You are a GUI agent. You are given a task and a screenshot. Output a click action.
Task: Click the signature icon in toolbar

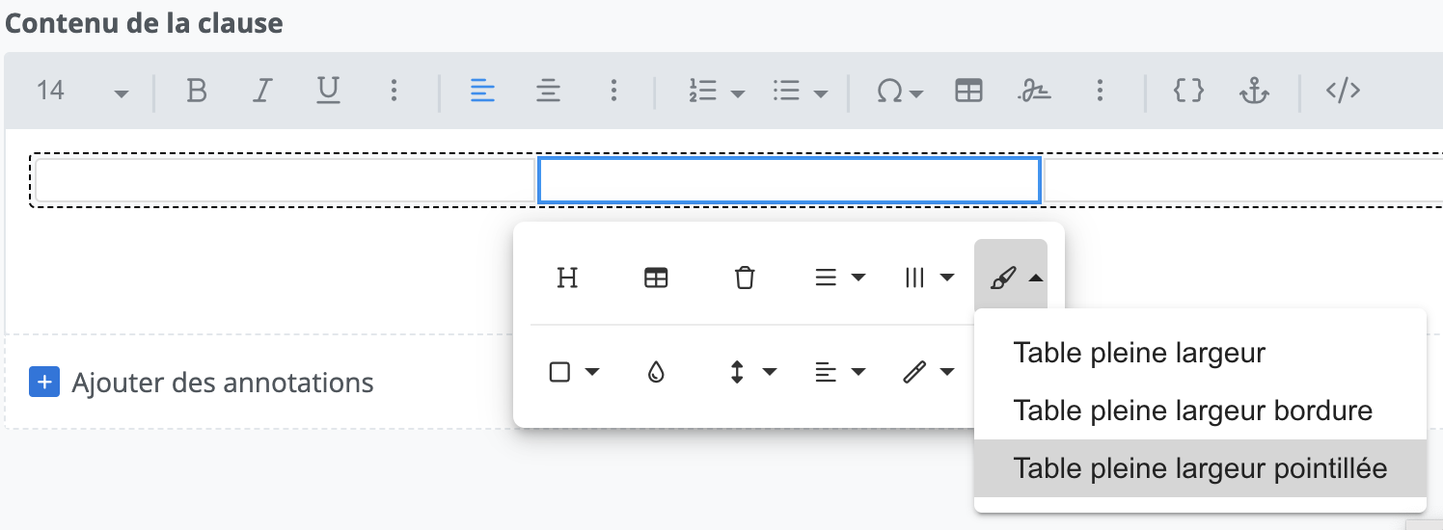tap(1034, 92)
